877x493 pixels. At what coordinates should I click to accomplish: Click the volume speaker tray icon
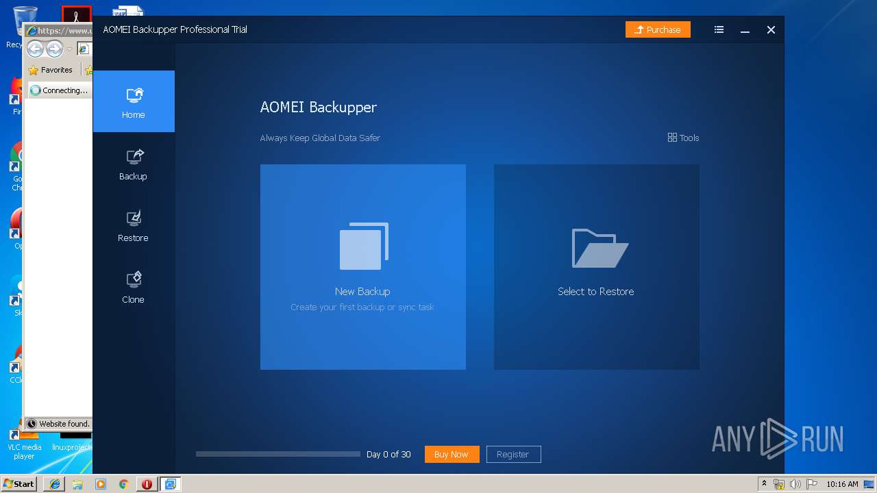[x=795, y=484]
